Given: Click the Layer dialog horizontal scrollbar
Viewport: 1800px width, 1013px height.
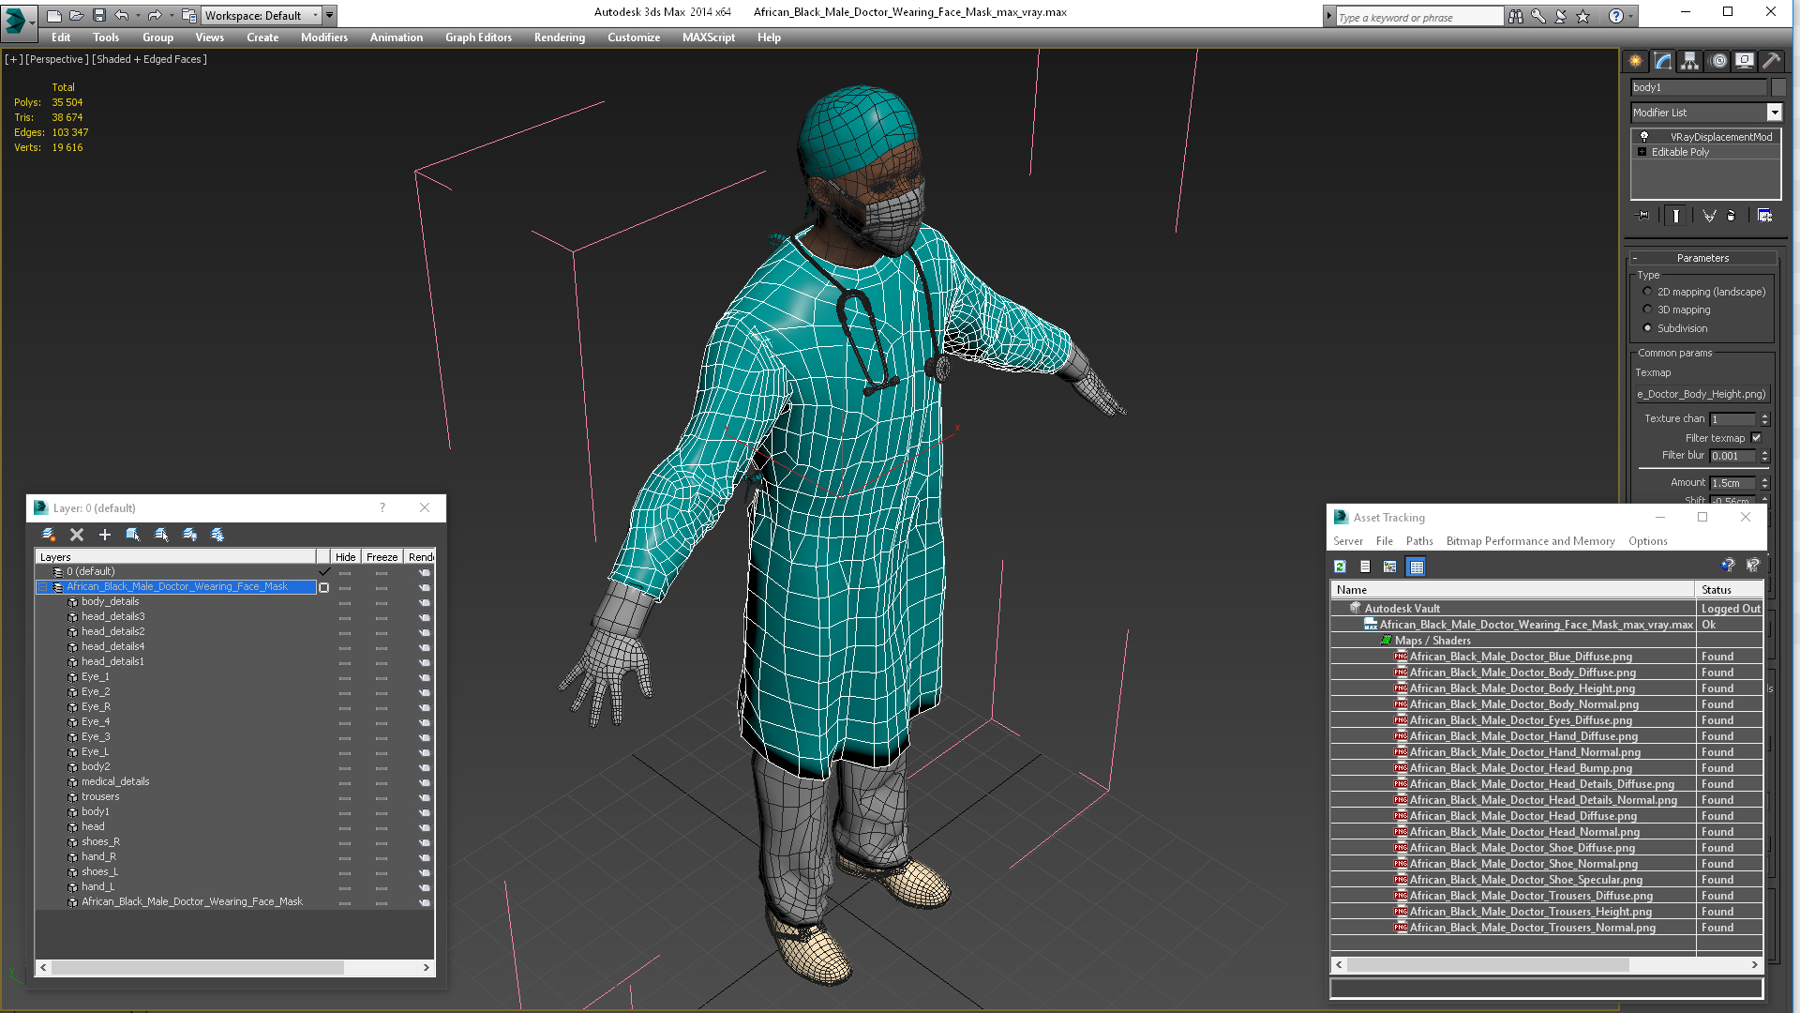Looking at the screenshot, I should (x=234, y=967).
